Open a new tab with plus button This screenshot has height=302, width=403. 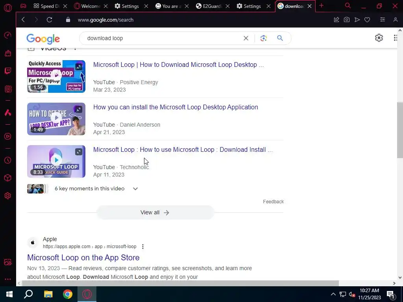[321, 6]
